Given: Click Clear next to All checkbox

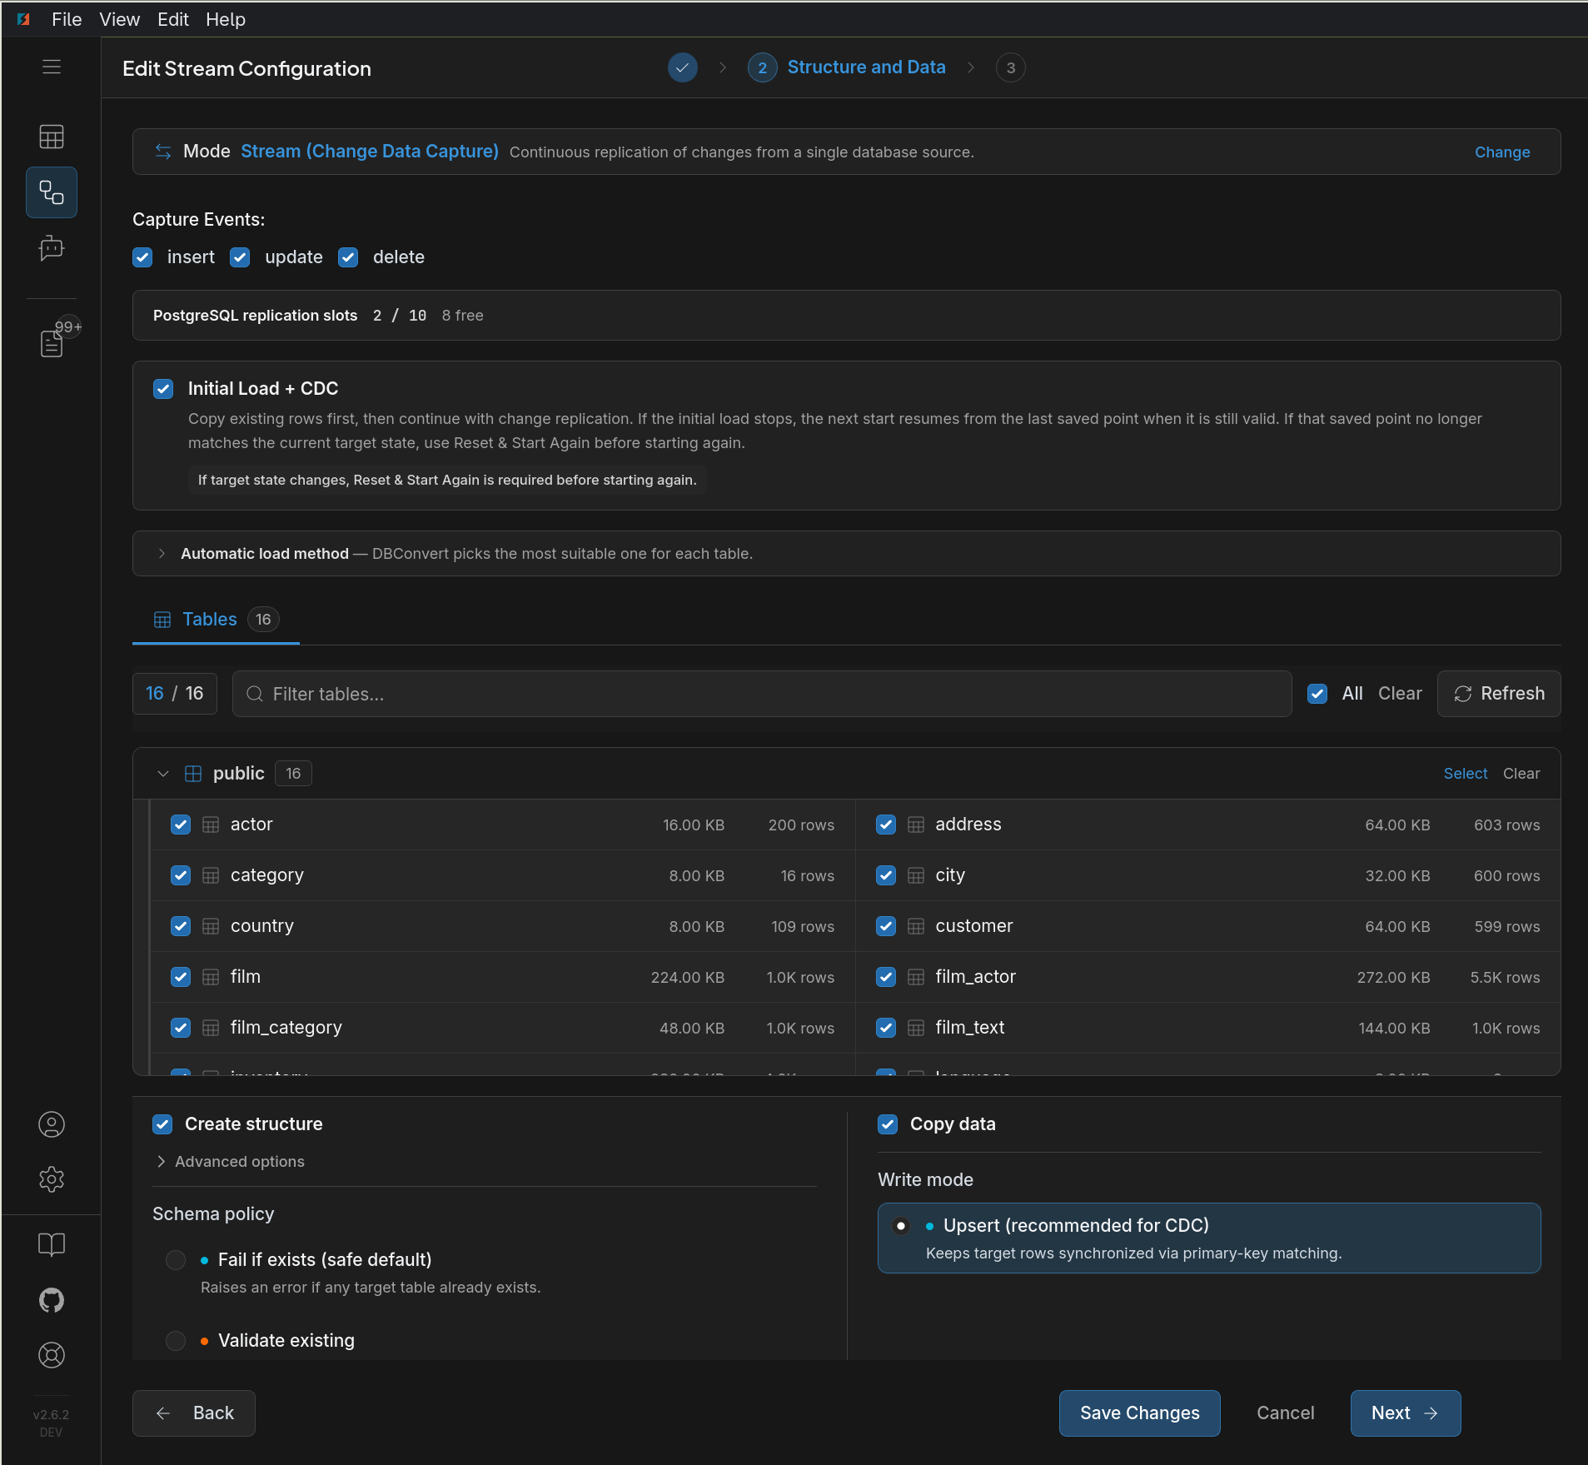Looking at the screenshot, I should [1399, 694].
